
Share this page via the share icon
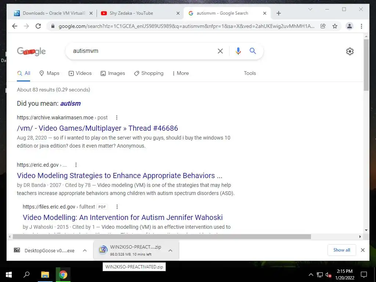tap(323, 26)
